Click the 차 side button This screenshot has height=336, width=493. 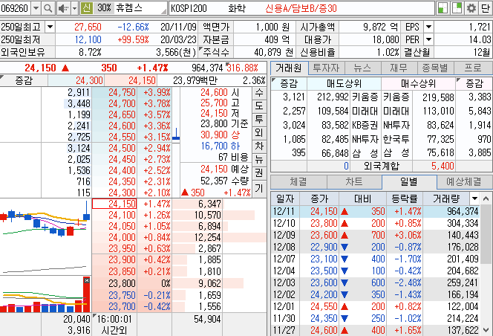(x=259, y=146)
